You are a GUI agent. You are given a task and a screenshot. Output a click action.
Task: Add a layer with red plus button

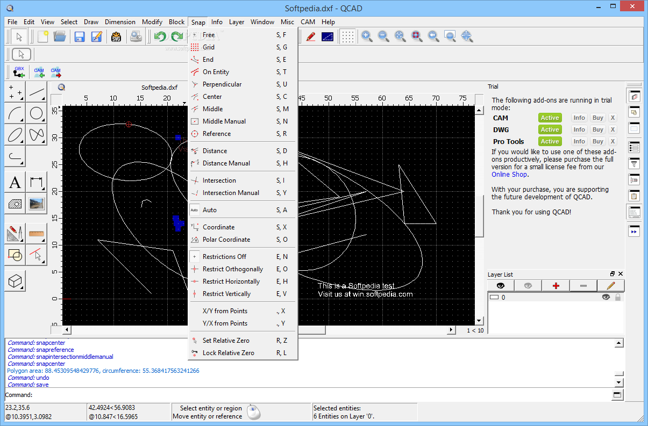556,286
